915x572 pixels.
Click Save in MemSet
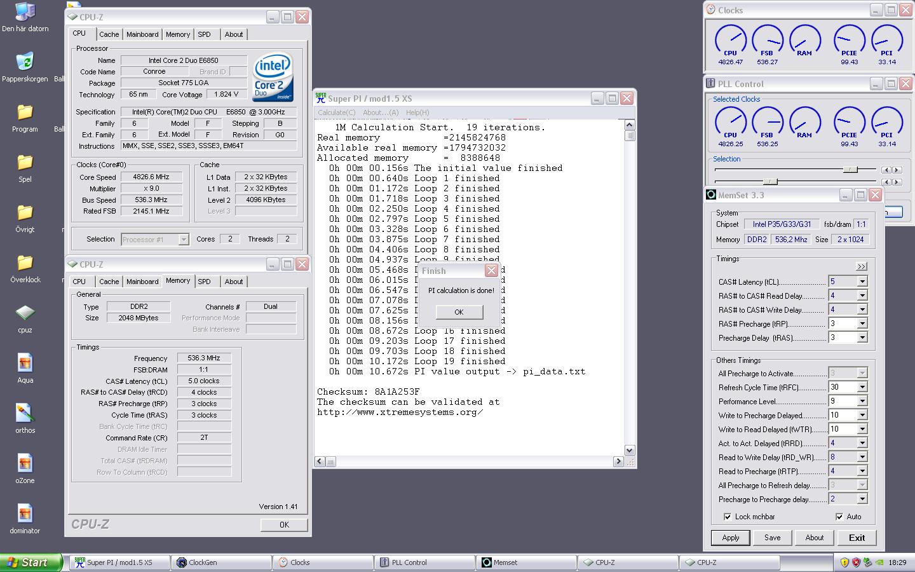(x=773, y=538)
